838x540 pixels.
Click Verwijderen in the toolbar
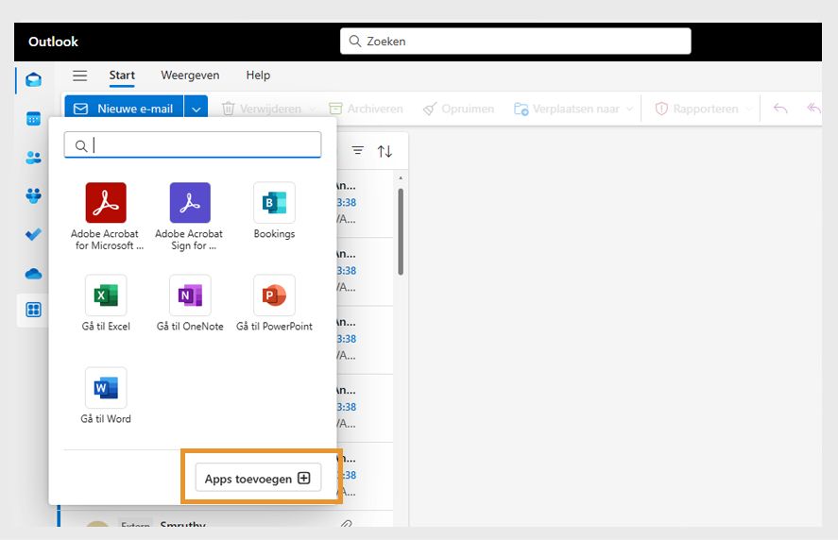pos(262,109)
